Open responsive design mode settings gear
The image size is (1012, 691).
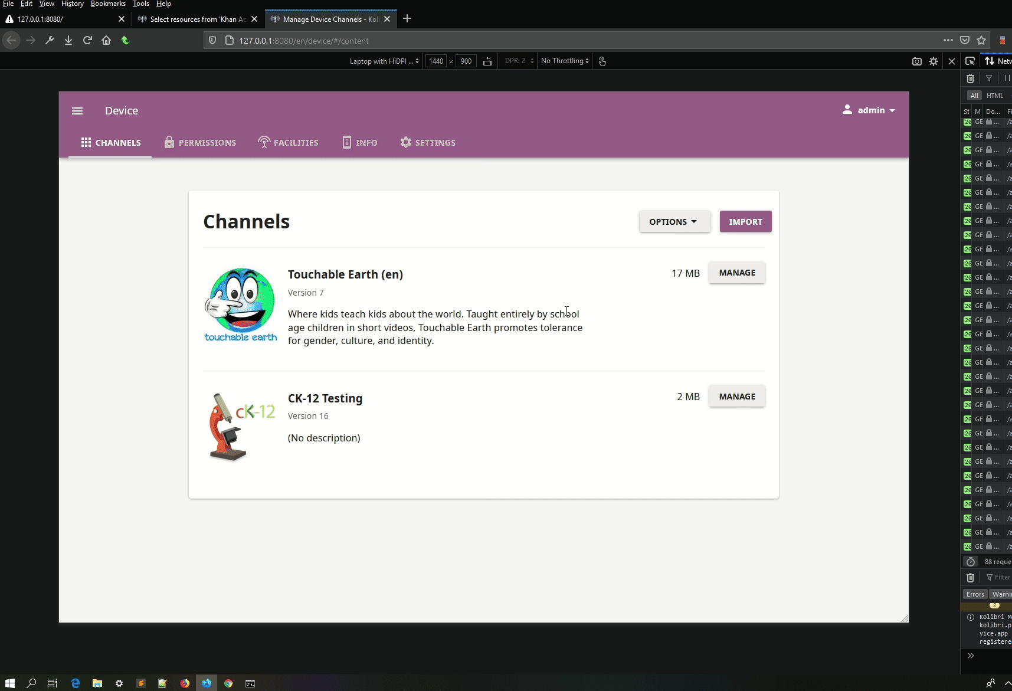(x=934, y=61)
